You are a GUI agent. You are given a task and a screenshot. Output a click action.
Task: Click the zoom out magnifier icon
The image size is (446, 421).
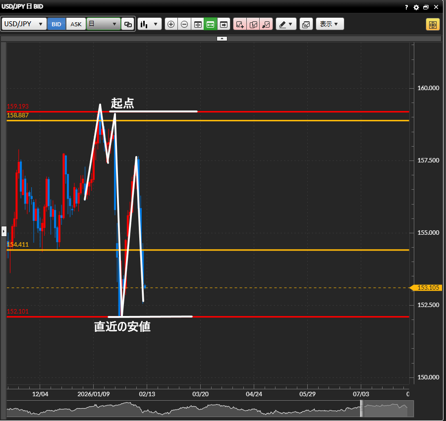point(184,24)
